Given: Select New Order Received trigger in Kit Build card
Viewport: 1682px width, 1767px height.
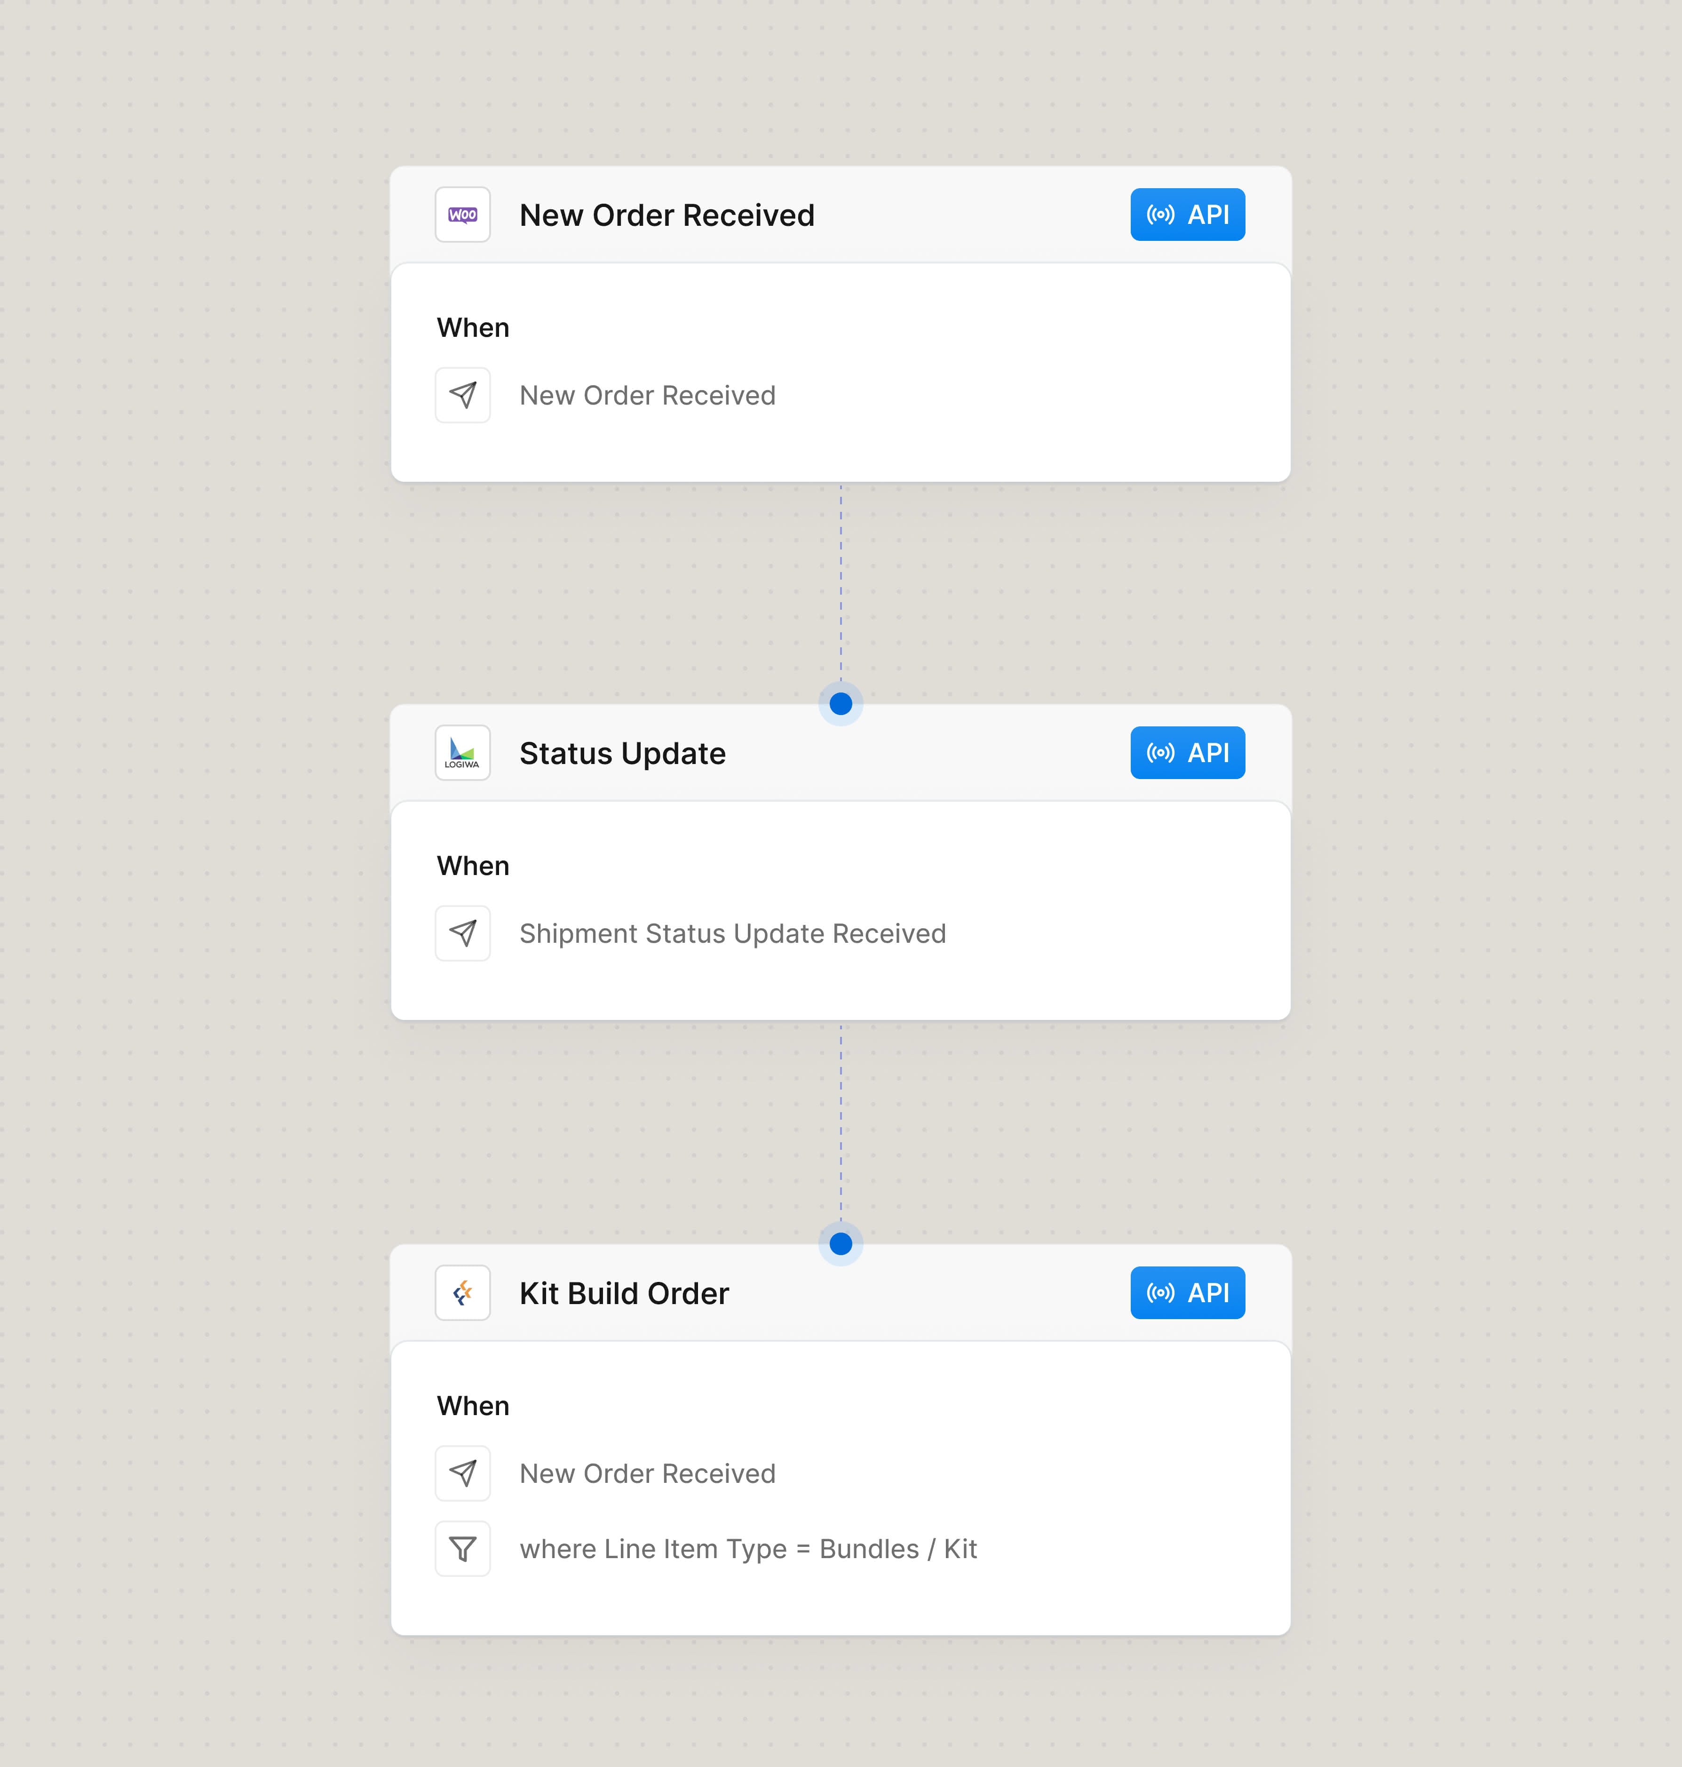Looking at the screenshot, I should (x=647, y=1474).
